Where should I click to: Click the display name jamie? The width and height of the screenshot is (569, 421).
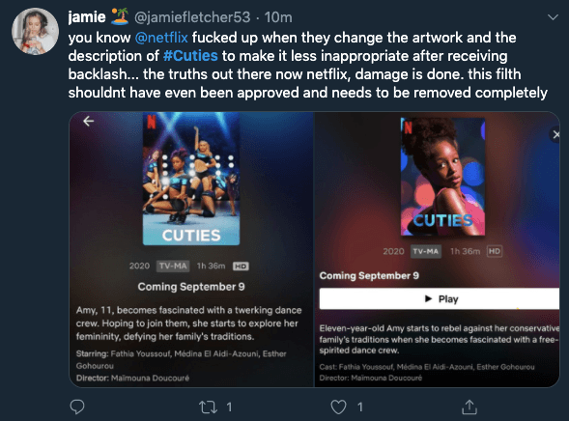(x=87, y=17)
